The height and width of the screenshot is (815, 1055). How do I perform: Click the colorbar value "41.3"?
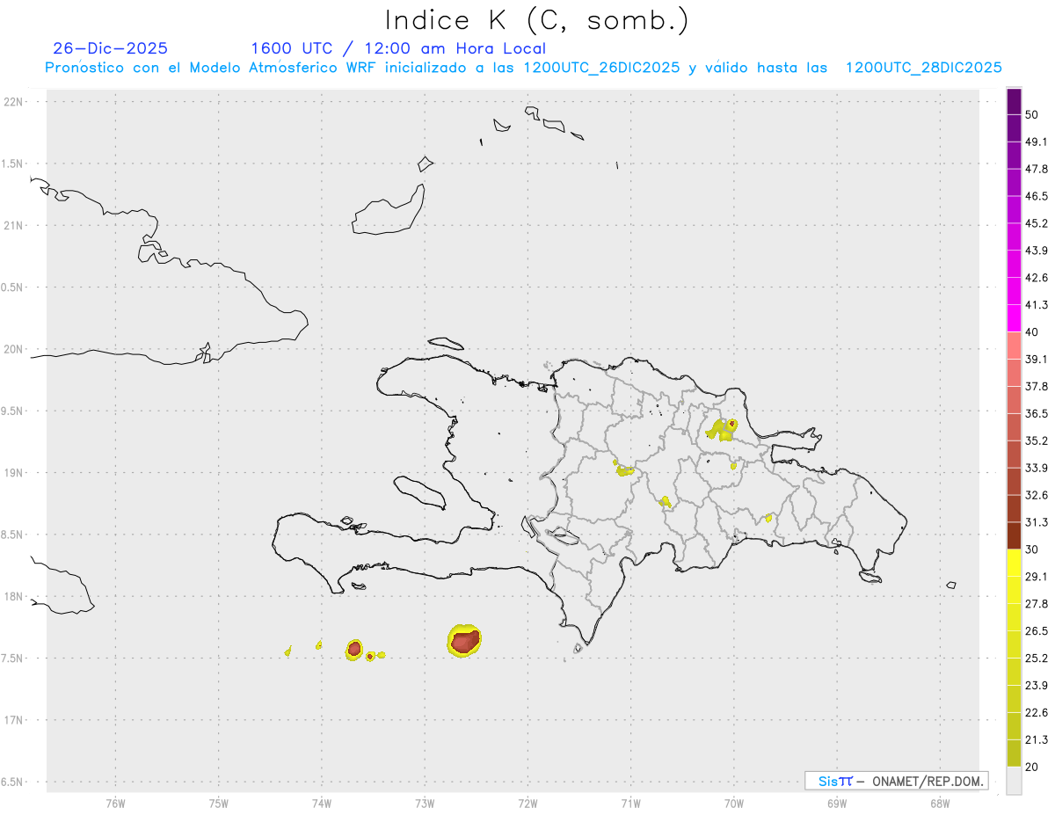click(x=1037, y=305)
